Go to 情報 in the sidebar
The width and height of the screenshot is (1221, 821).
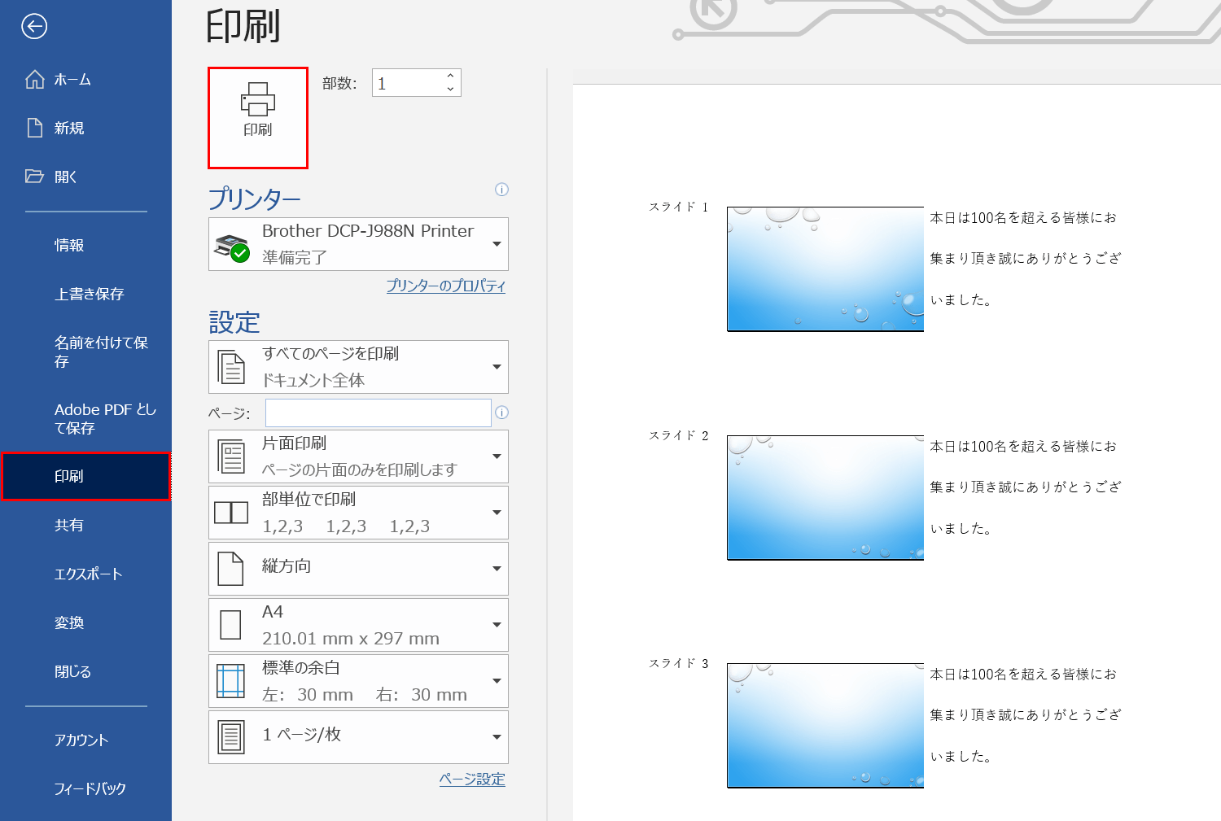(x=85, y=246)
